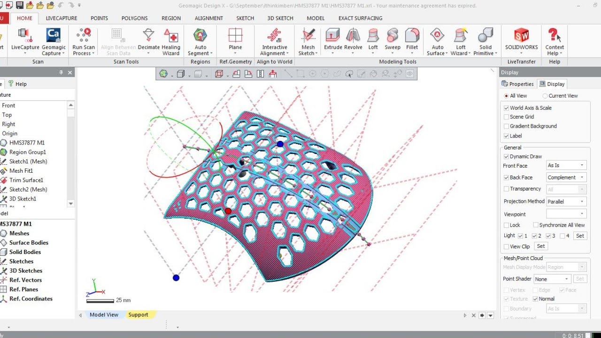Screen dimensions: 601x338
Task: Click the smart select lasso tool in viewport toolbar
Action: [x=349, y=74]
